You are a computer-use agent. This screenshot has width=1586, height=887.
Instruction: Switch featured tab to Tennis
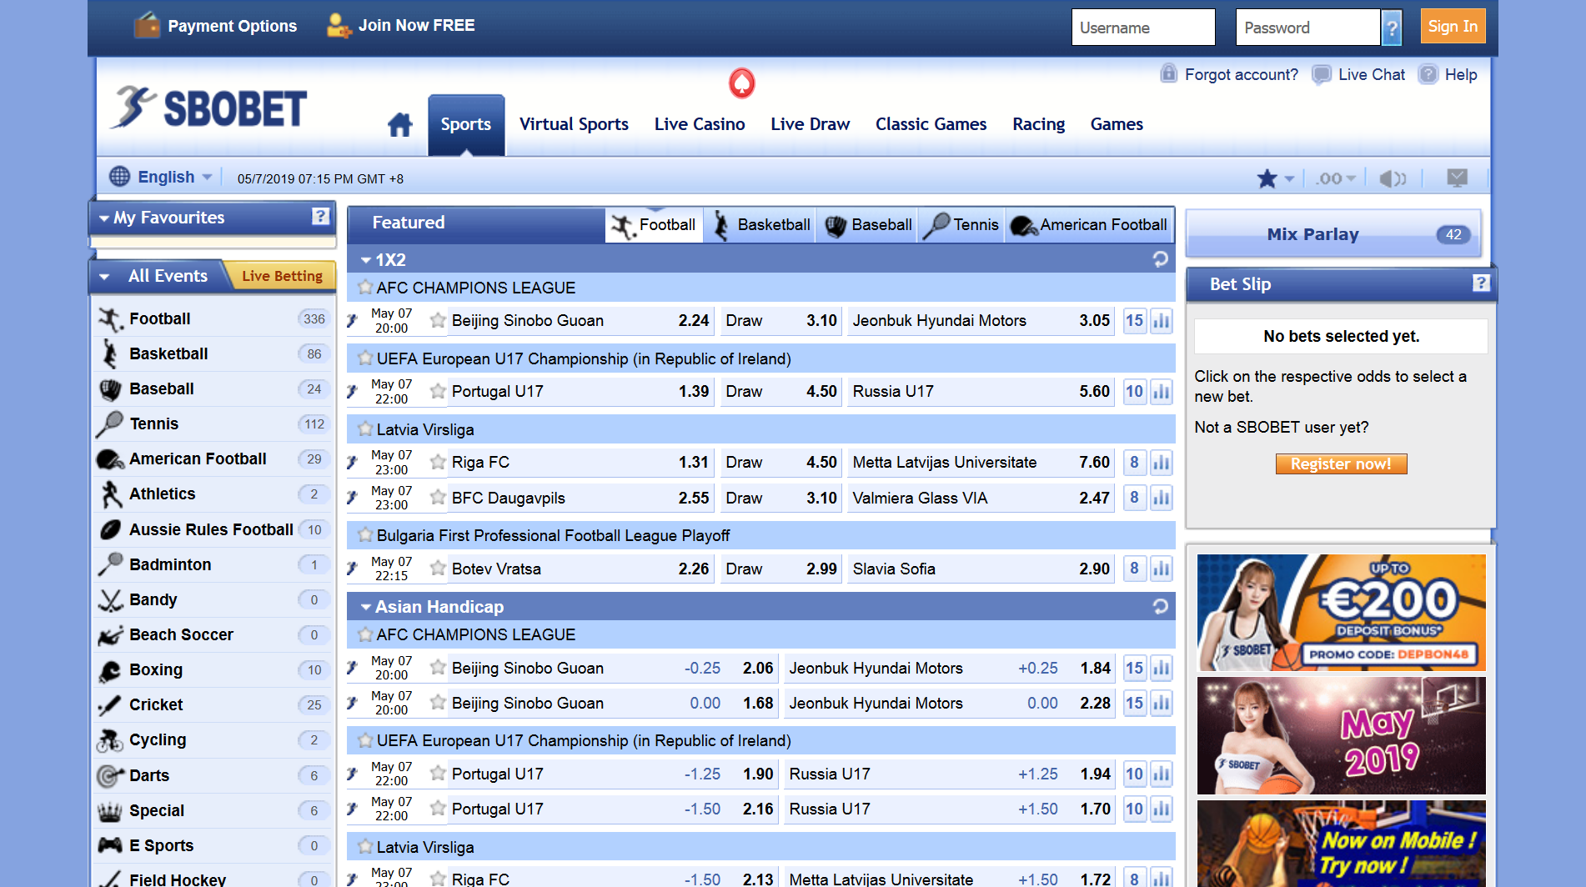point(961,225)
